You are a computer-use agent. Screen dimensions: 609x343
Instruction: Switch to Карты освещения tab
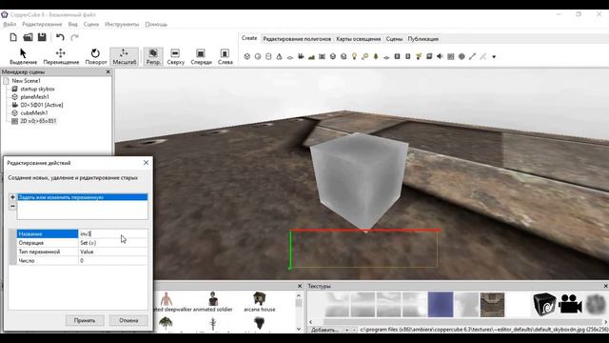click(358, 39)
